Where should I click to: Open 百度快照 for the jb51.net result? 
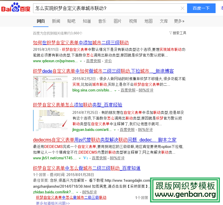[99, 158]
